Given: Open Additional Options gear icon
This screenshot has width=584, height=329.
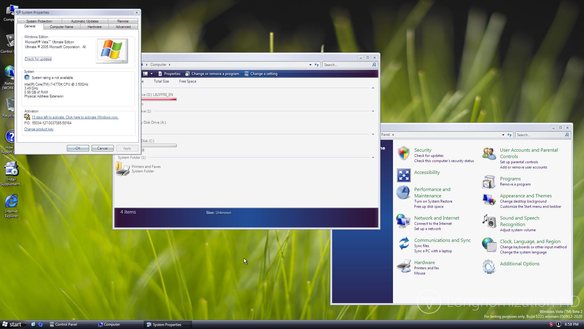Looking at the screenshot, I should [x=489, y=267].
